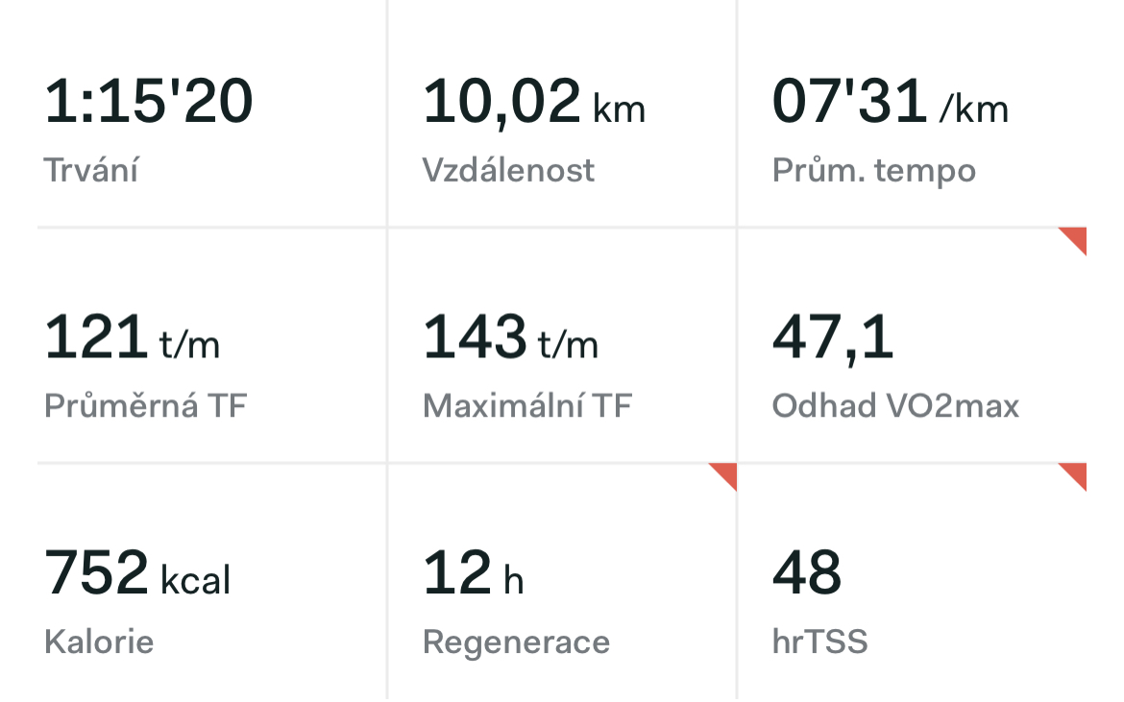This screenshot has height=702, width=1124.
Task: Click the Průměrná TF label
Action: pyautogui.click(x=145, y=406)
